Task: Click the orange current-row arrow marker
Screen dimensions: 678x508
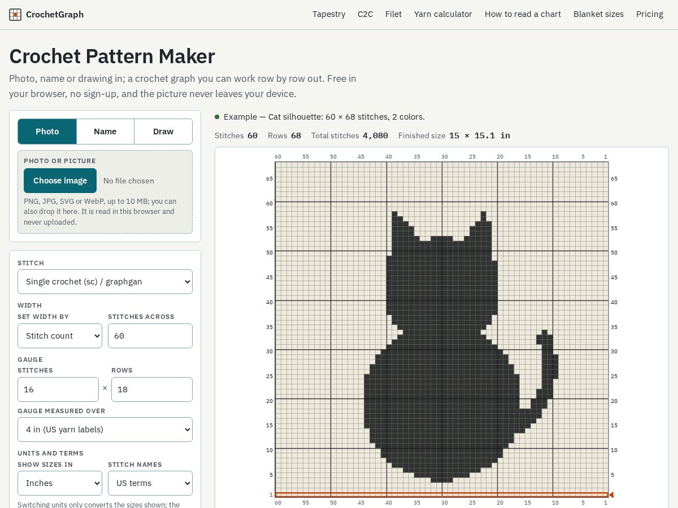Action: point(611,495)
